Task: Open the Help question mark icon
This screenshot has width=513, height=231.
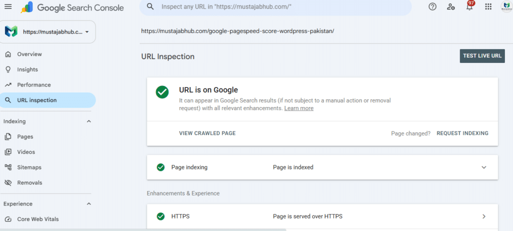Action: tap(432, 6)
